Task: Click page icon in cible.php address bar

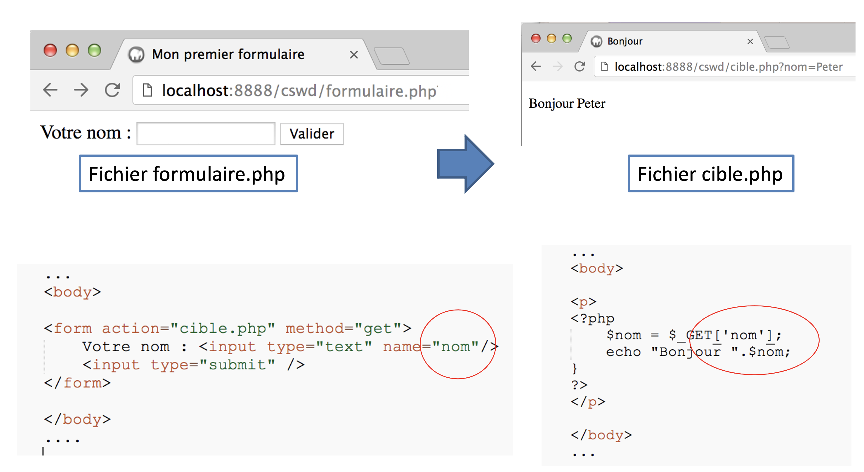Action: pos(604,66)
